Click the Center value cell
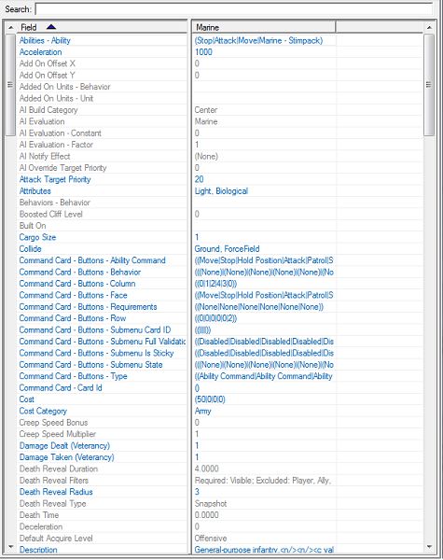 click(x=264, y=110)
